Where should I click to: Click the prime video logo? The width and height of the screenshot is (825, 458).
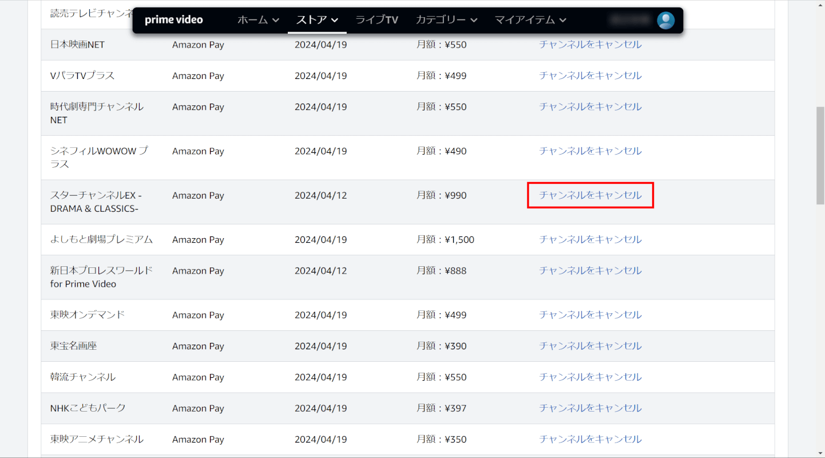(x=174, y=20)
